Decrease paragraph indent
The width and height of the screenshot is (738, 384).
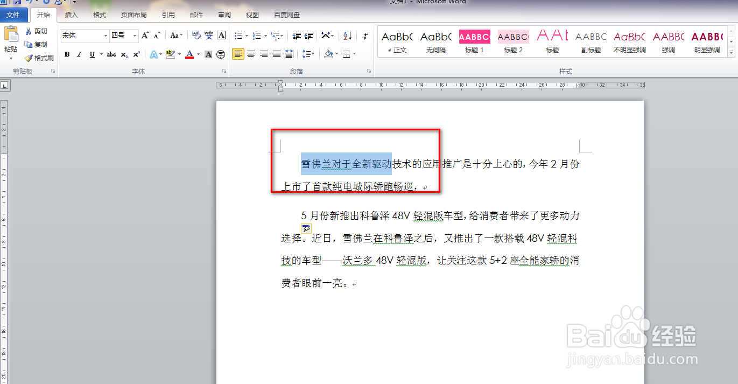pyautogui.click(x=297, y=36)
